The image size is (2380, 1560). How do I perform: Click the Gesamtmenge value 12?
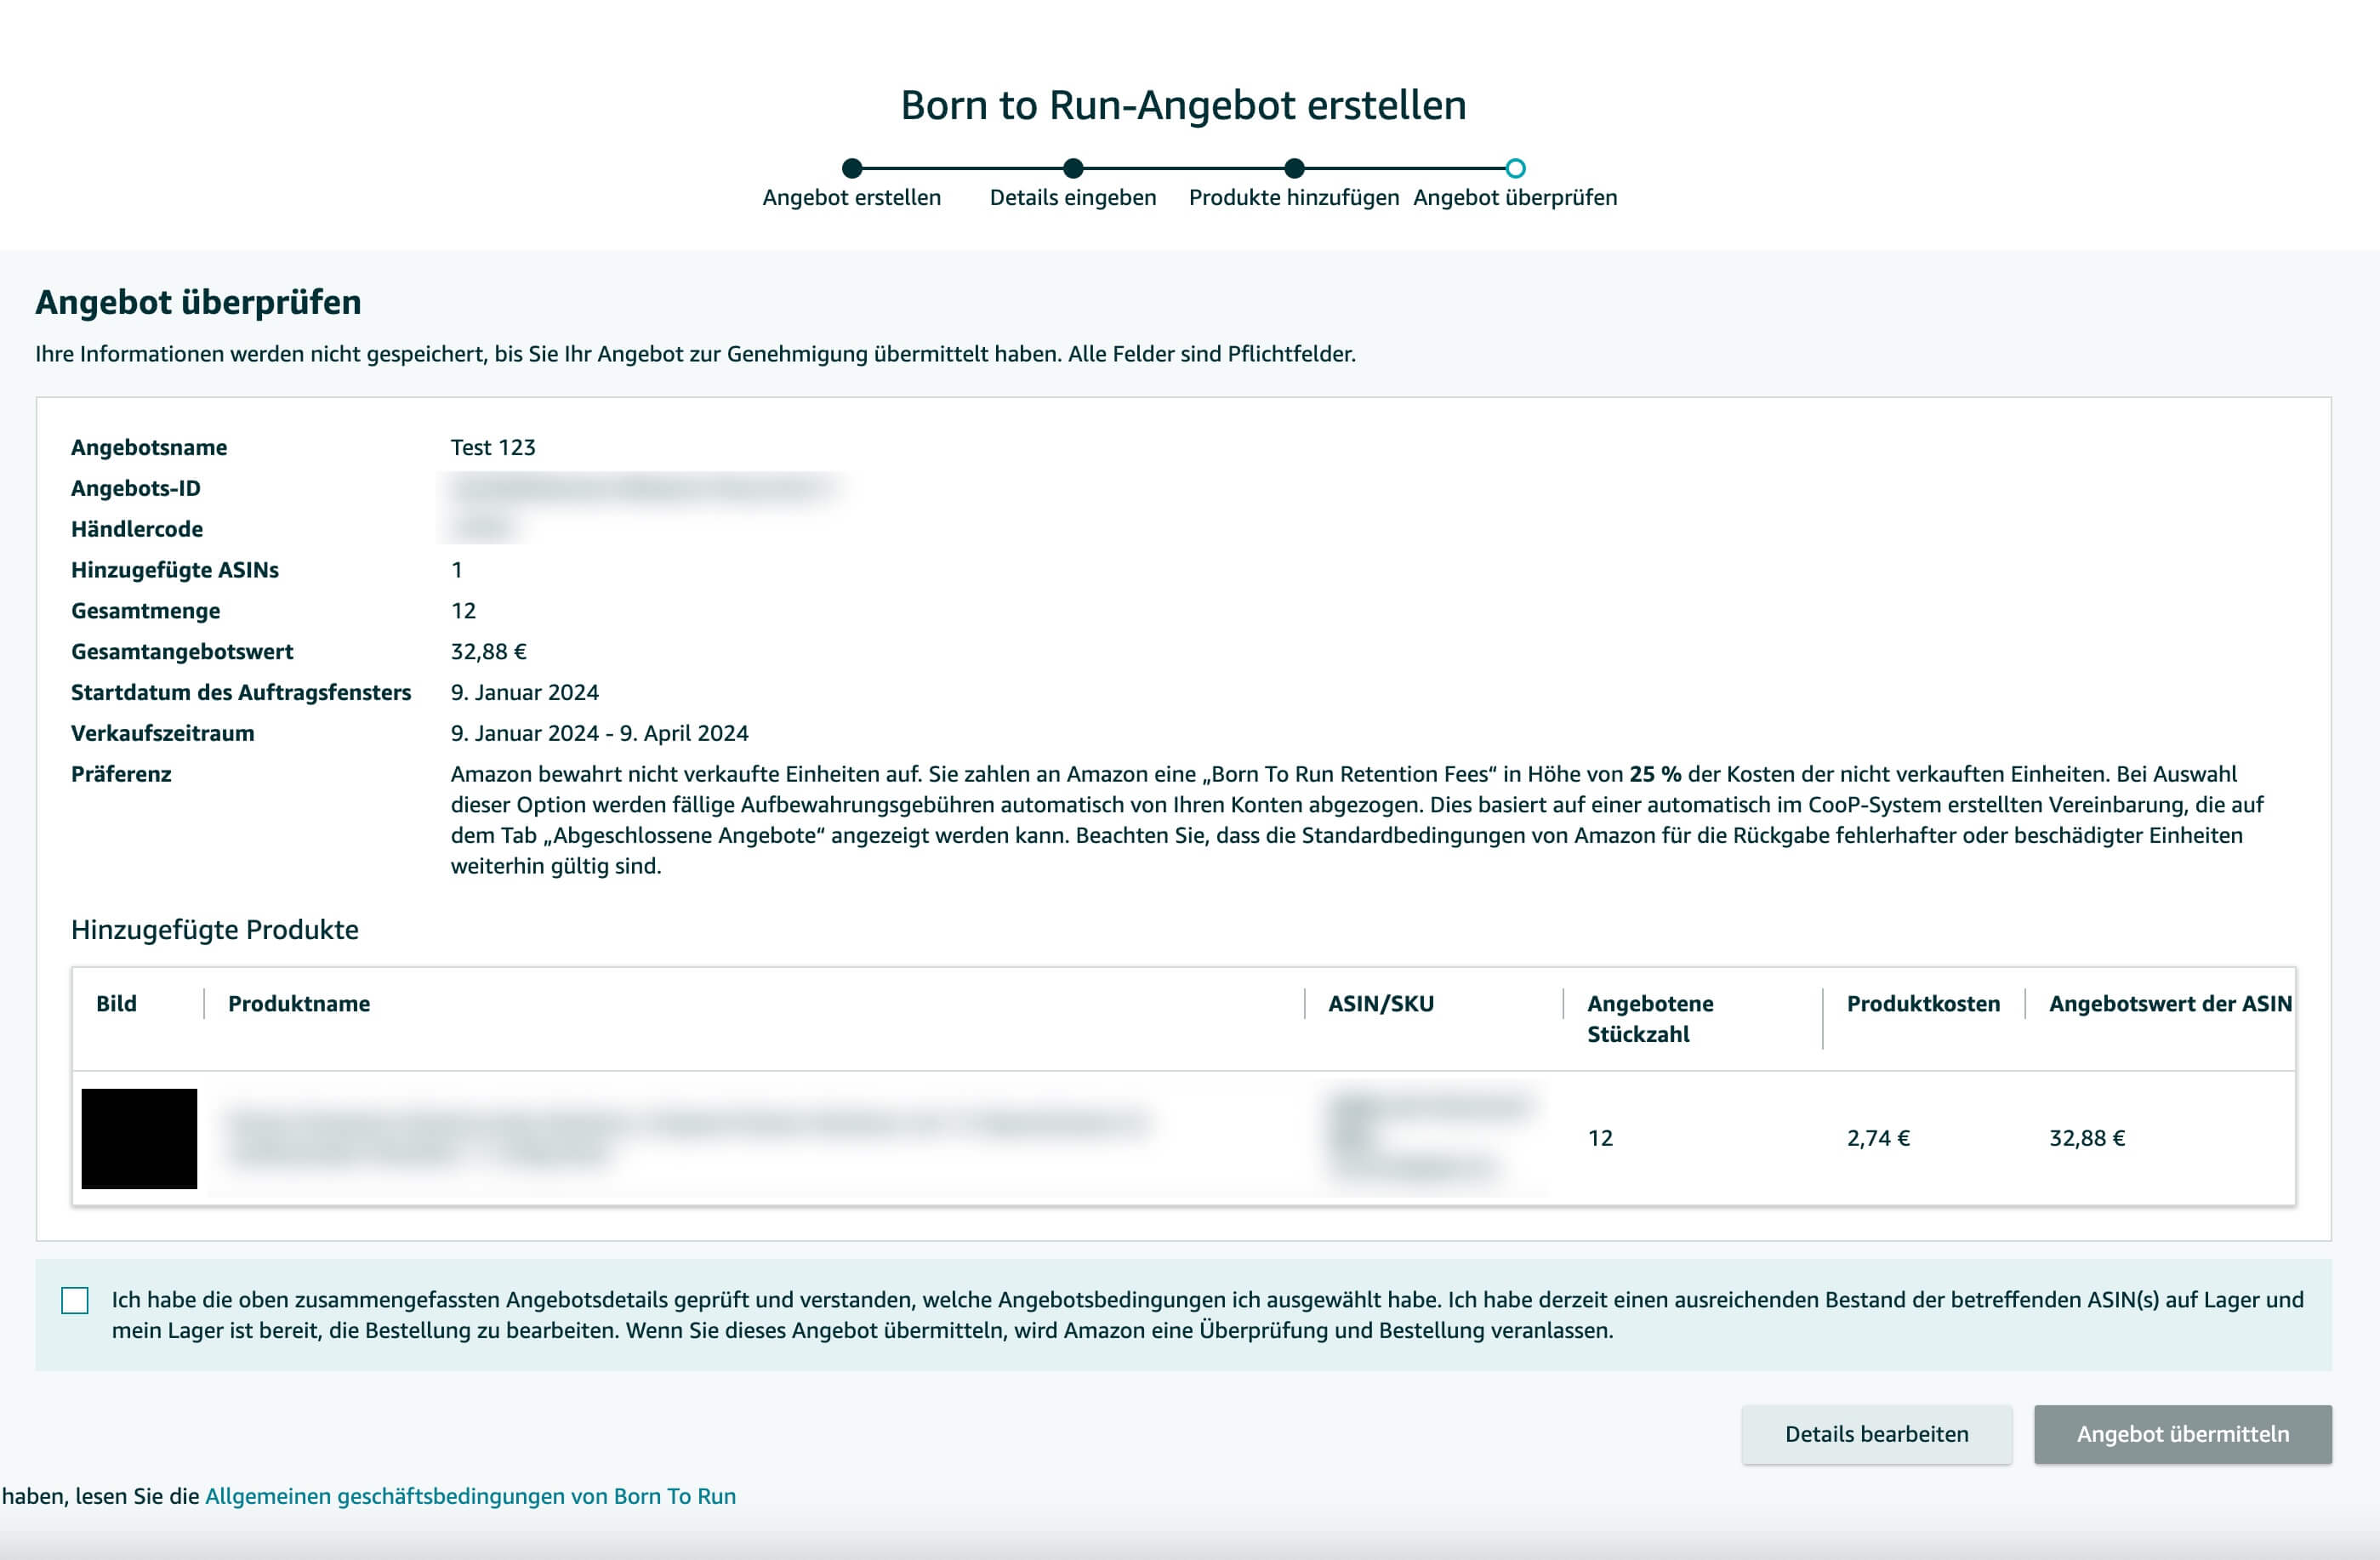coord(463,610)
